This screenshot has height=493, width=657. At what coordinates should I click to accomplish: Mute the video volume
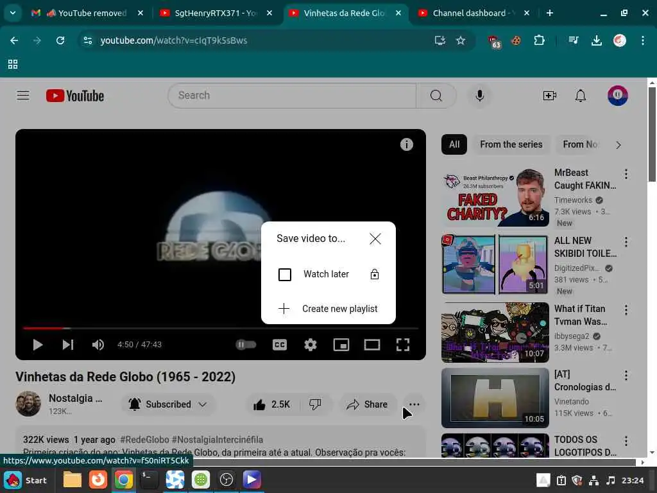click(98, 345)
